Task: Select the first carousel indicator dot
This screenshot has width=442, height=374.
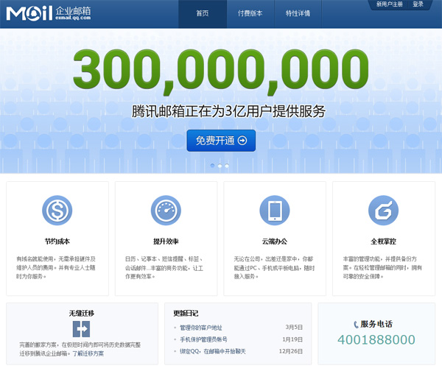Action: coord(213,166)
